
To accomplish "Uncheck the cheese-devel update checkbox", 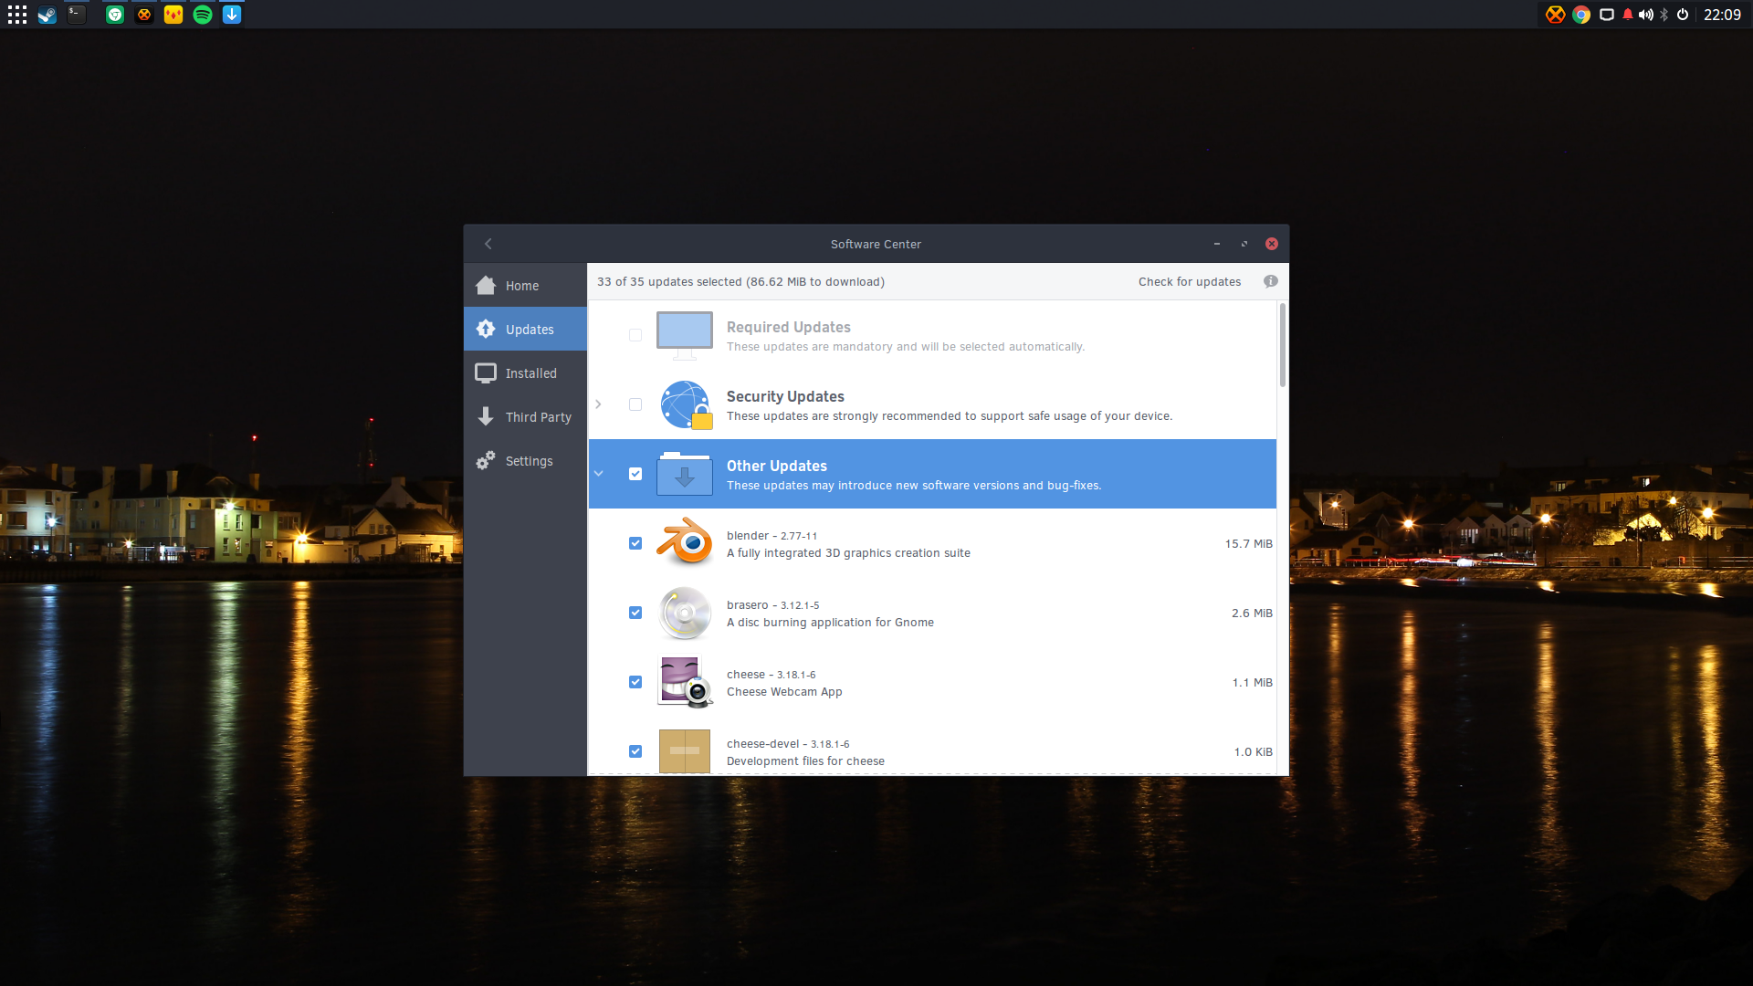I will [x=635, y=751].
